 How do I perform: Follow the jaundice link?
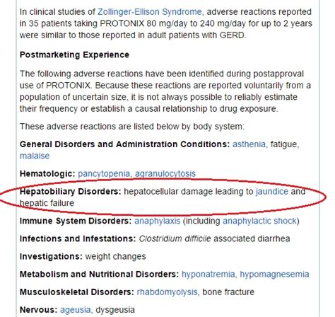[x=272, y=192]
